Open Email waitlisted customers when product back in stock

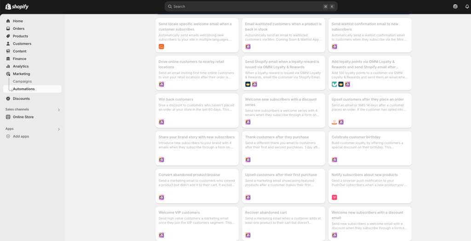pyautogui.click(x=283, y=35)
